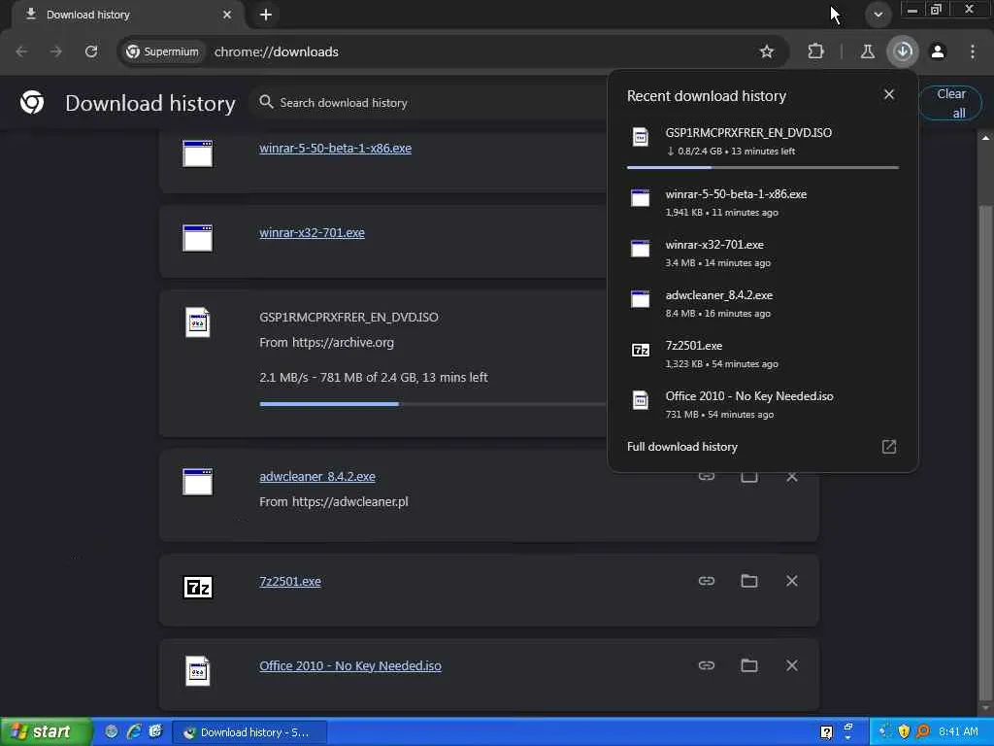994x746 pixels.
Task: Open Full download history external icon
Action: (889, 447)
